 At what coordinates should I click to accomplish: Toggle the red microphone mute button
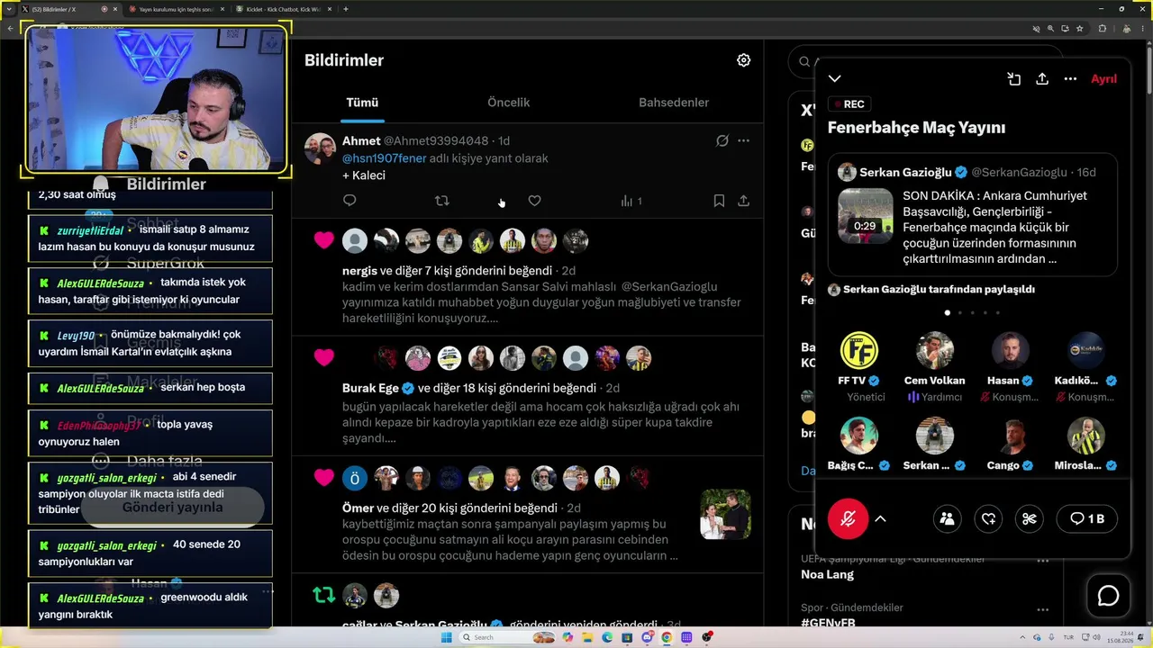coord(848,518)
